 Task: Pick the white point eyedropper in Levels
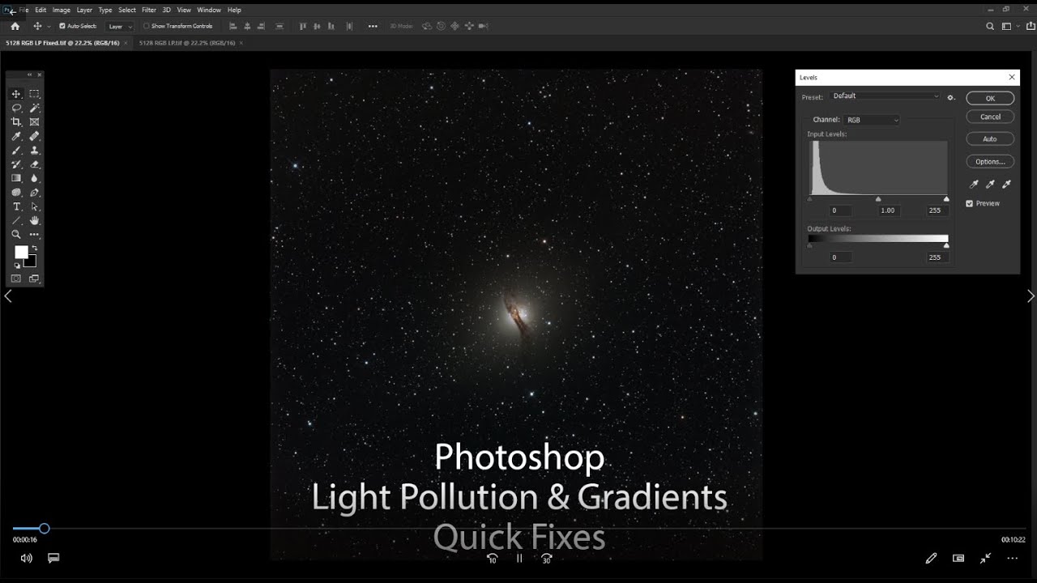(x=1006, y=185)
